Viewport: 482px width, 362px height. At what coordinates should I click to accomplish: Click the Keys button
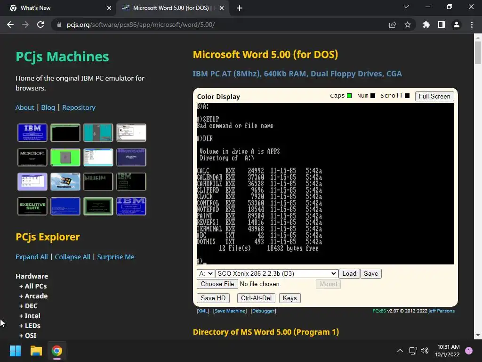(290, 298)
